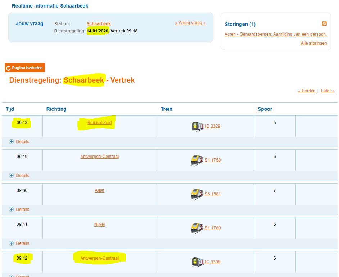Click the train icon beside IC 3329

tap(197, 126)
